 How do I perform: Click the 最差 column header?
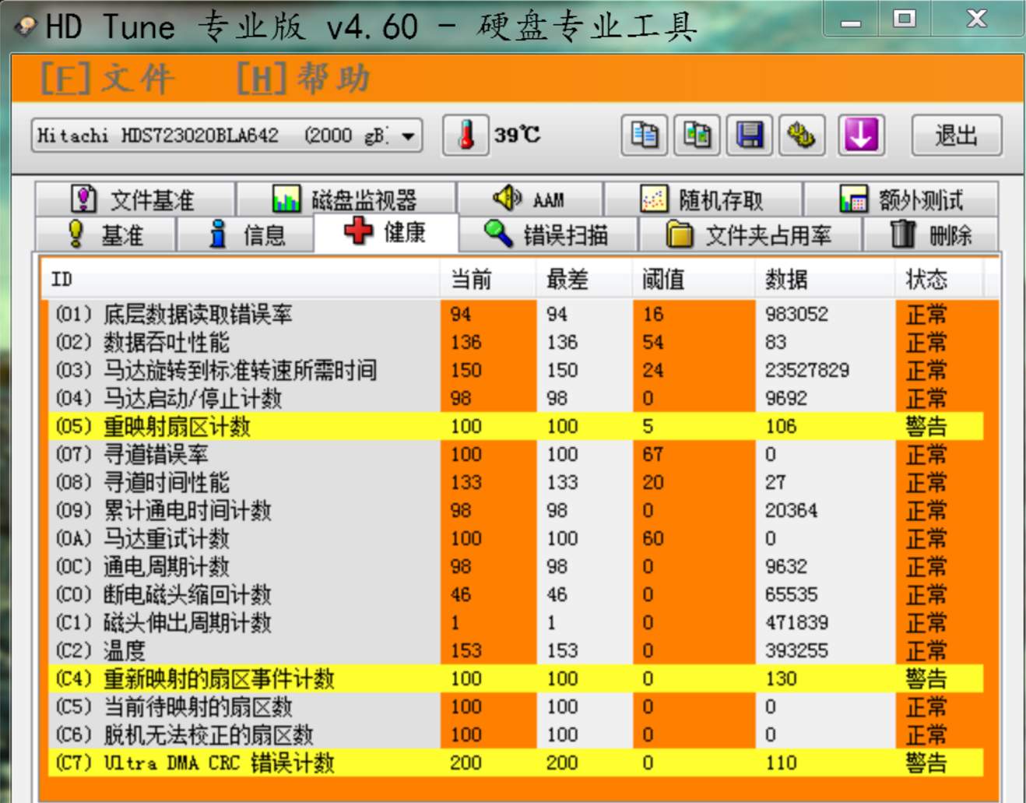(584, 279)
